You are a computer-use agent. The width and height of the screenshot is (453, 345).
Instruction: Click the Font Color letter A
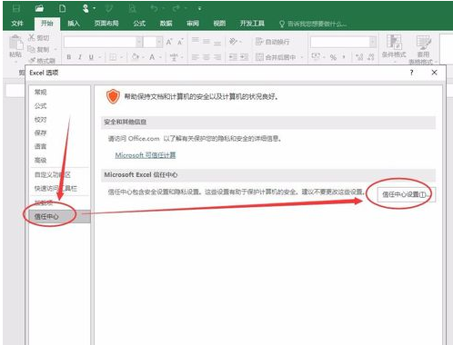click(152, 56)
